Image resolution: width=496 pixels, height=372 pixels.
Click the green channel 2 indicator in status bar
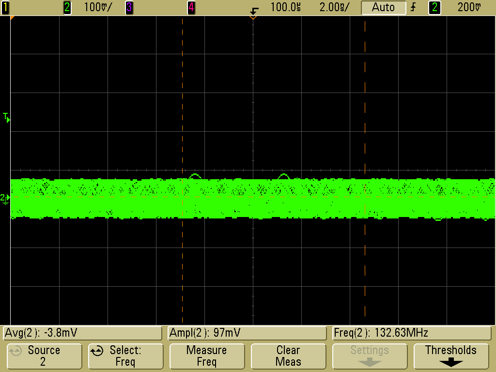(67, 7)
